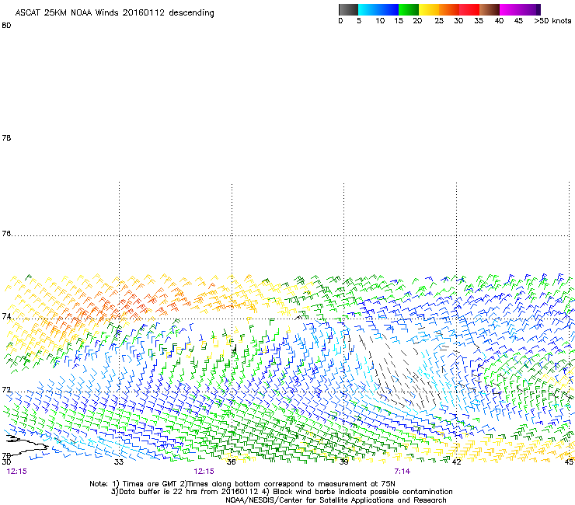Click the color scale '30' knots label
575x505 pixels.
458,21
